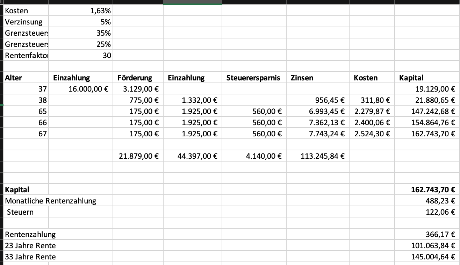Screen dimensions: 460x265
Task: Select the 23 Jahre Rente value cell
Action: pos(427,246)
